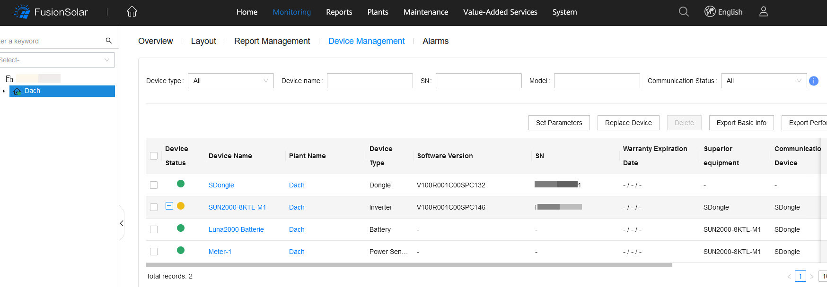Collapse the left sidebar panel handle
827x287 pixels.
click(122, 223)
